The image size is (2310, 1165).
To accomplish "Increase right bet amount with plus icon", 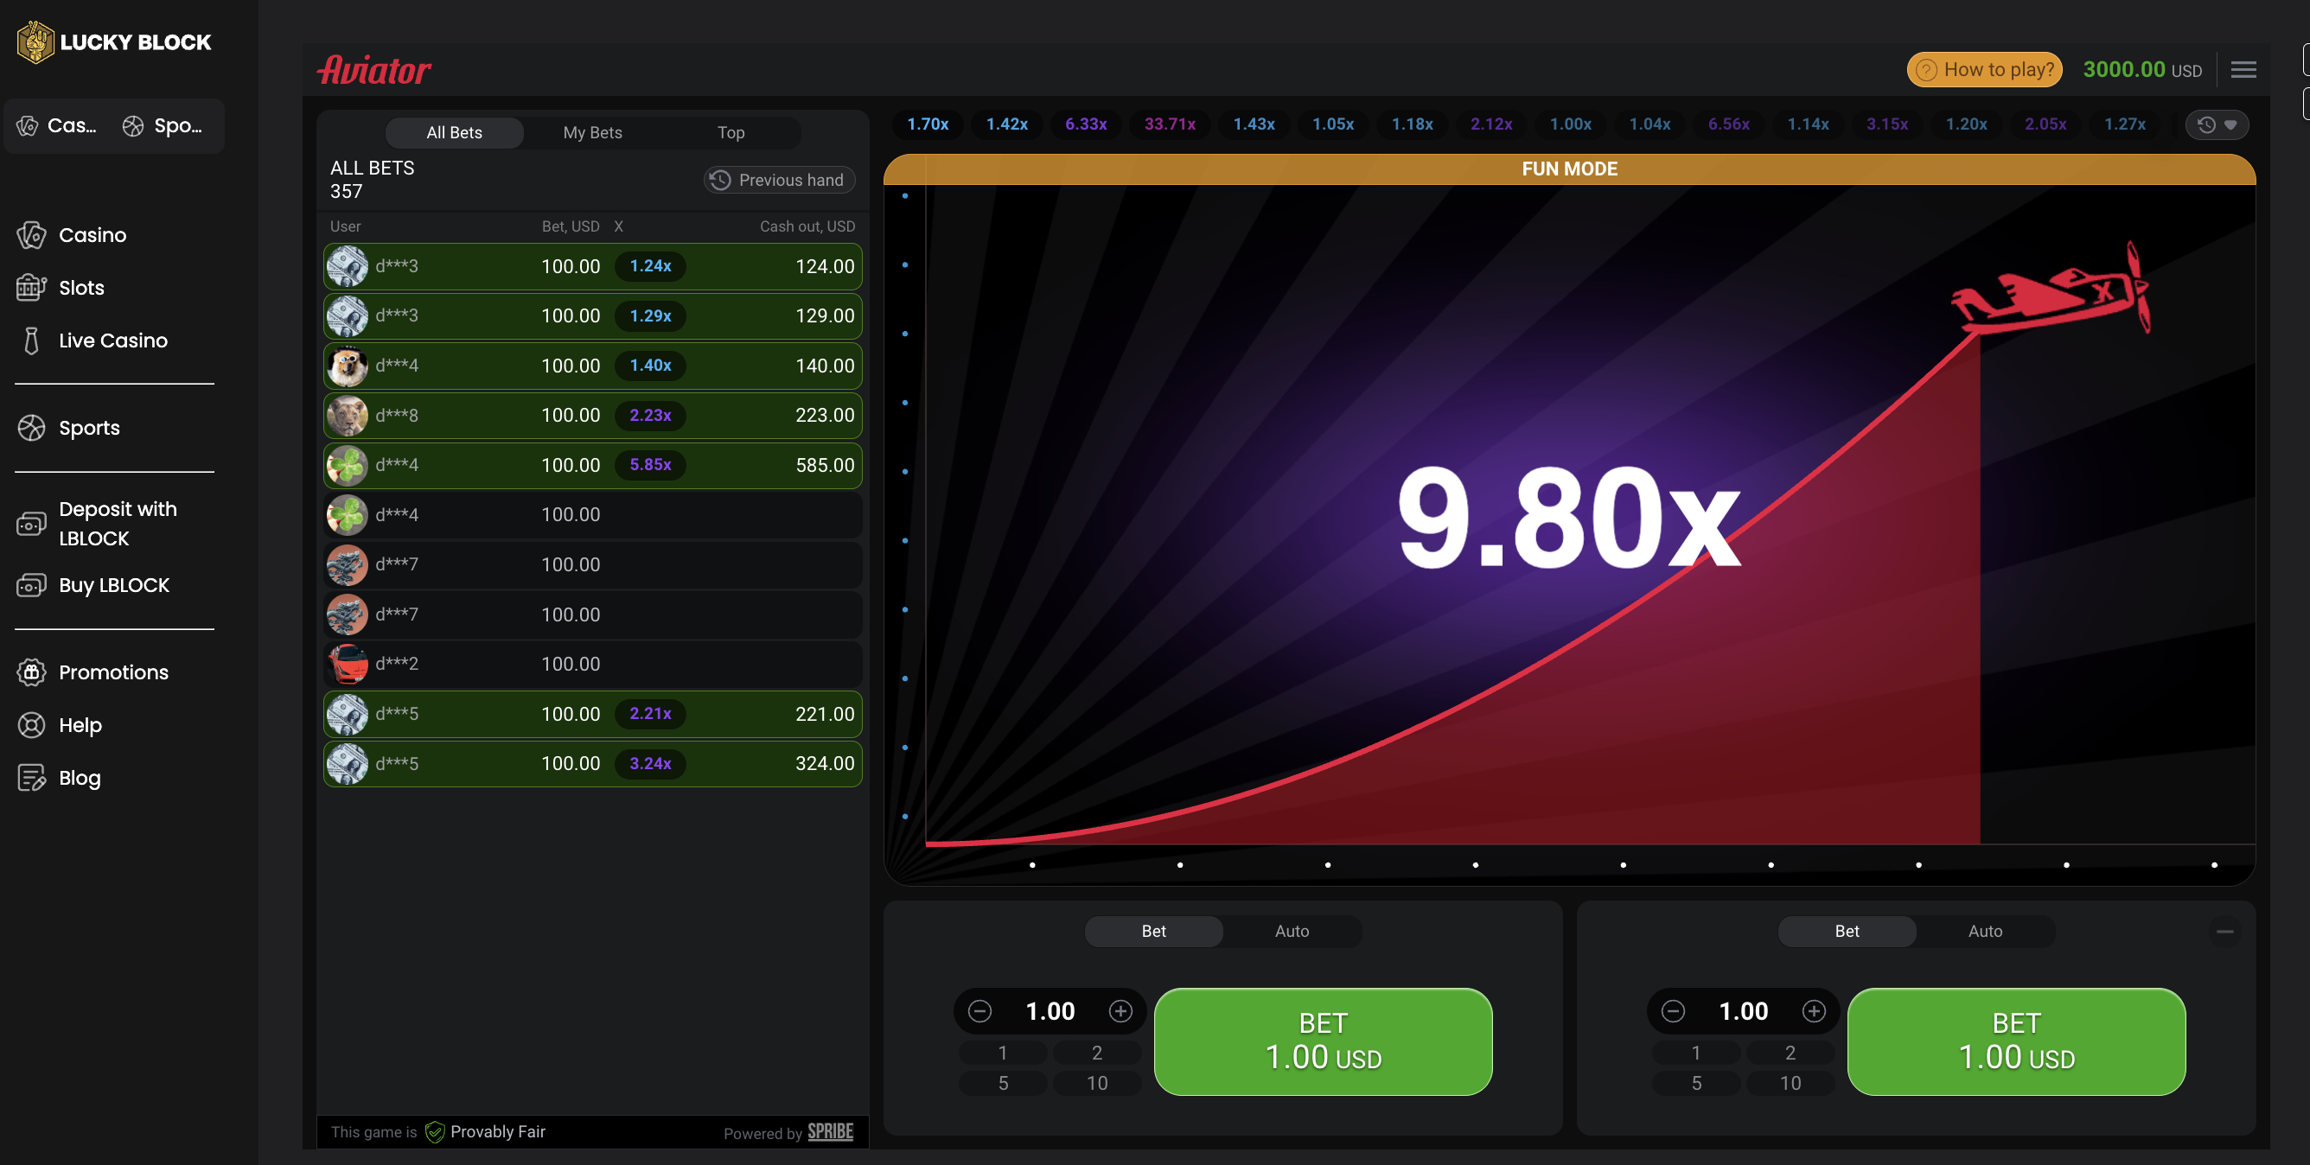I will (1814, 1011).
